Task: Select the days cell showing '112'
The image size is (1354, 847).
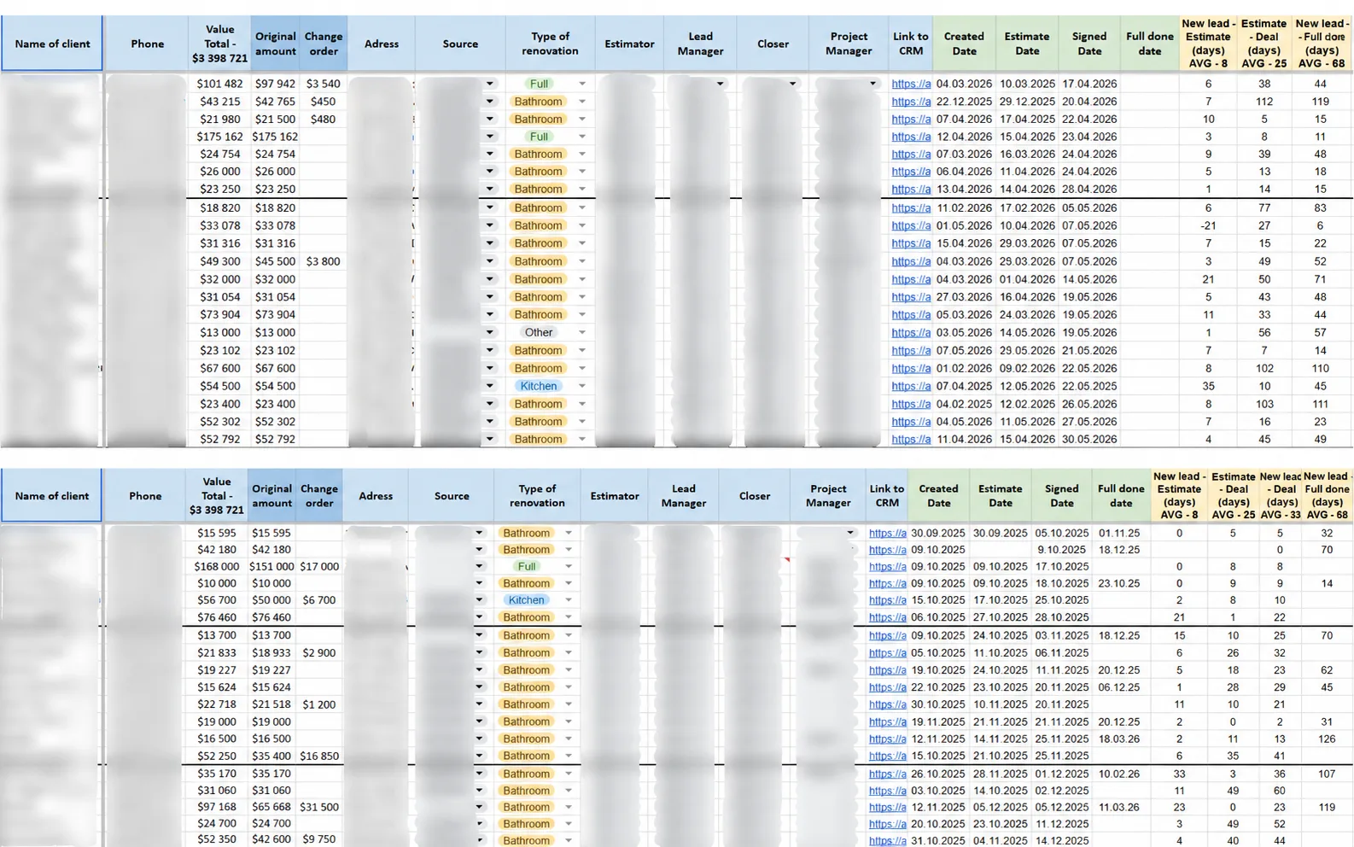Action: [1264, 102]
